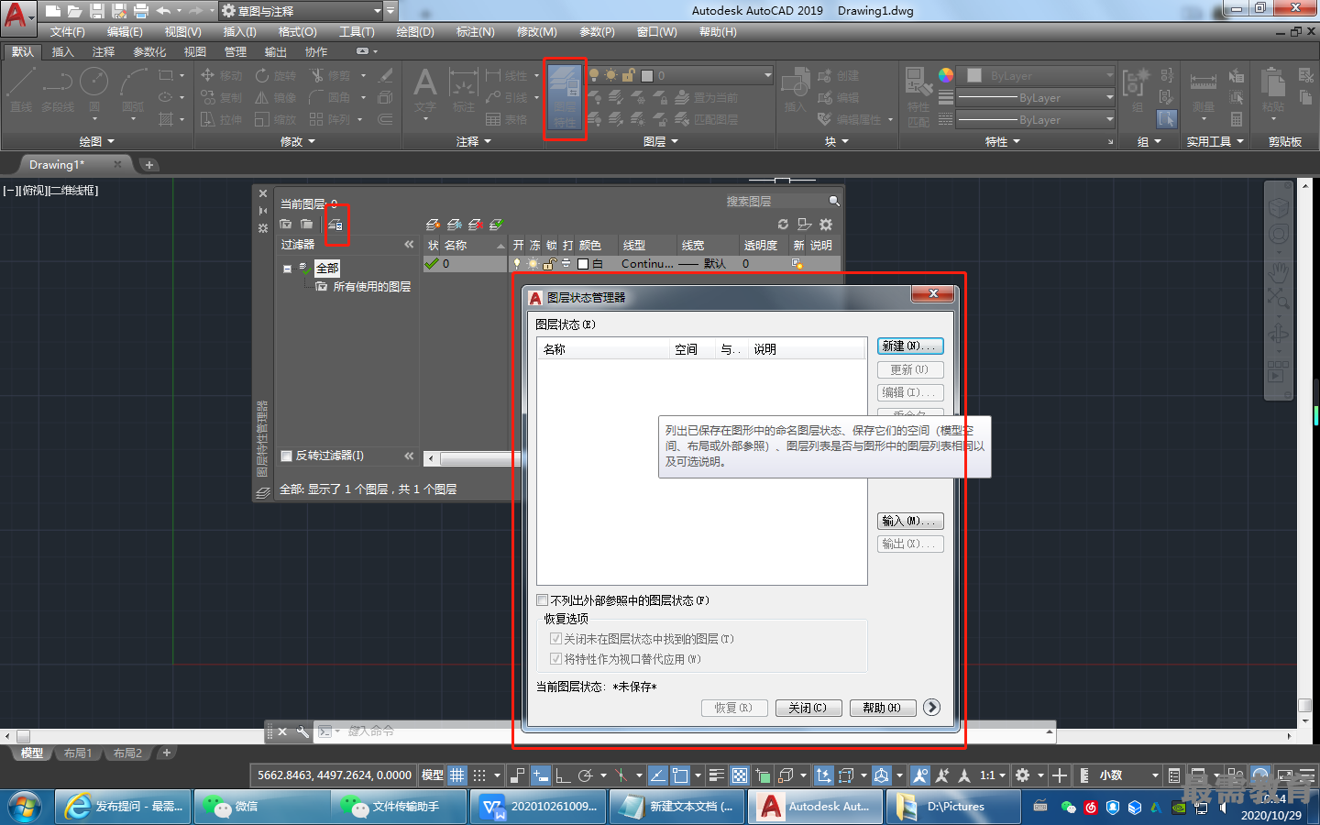Open layer panel Settings gear icon

[x=826, y=225]
